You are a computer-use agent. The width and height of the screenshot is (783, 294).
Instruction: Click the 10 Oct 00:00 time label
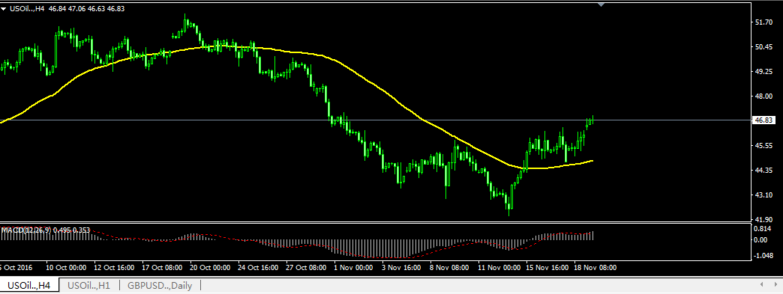click(x=66, y=268)
